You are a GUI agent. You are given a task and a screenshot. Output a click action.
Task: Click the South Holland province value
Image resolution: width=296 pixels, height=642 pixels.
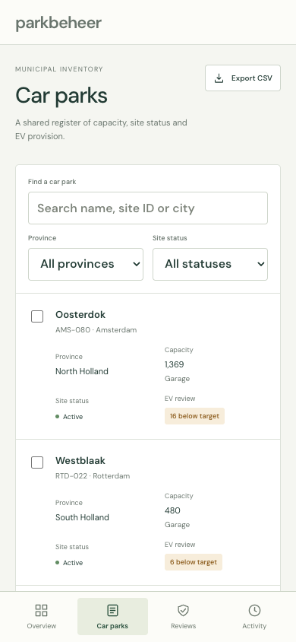tap(82, 517)
